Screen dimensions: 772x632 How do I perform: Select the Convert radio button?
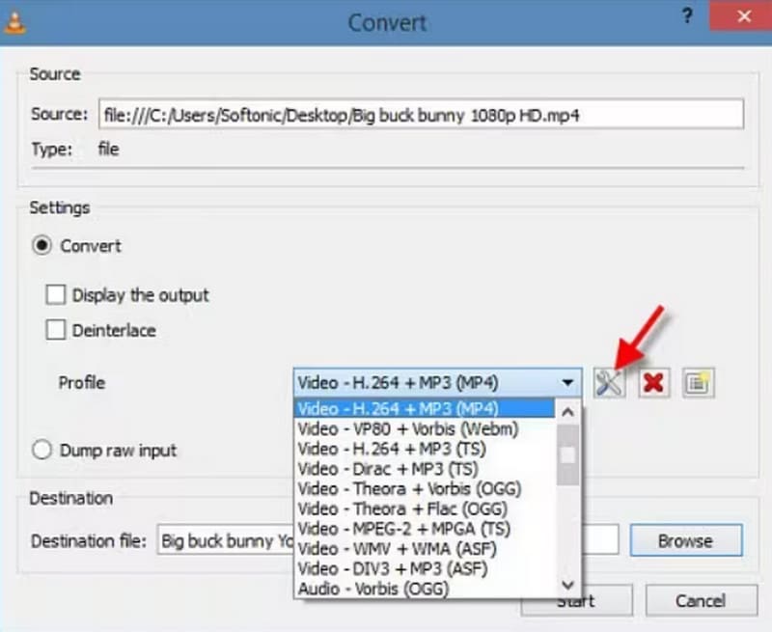(42, 246)
